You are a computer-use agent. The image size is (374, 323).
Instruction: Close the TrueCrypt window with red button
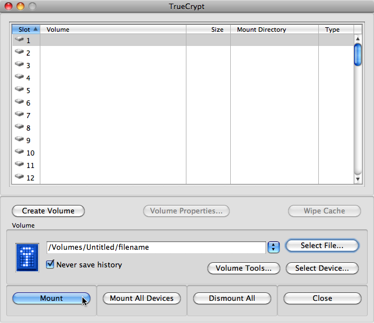coord(9,6)
